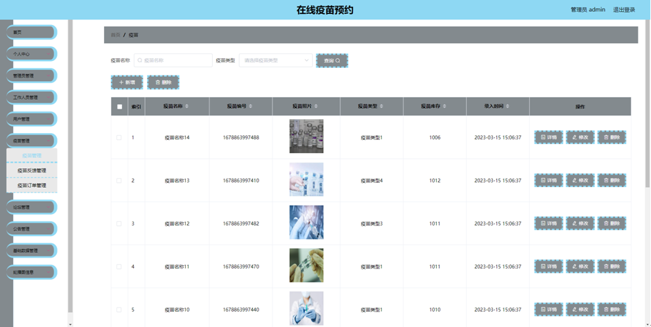
Task: Click sort icon on 疫苗名称 column
Action: pyautogui.click(x=186, y=106)
